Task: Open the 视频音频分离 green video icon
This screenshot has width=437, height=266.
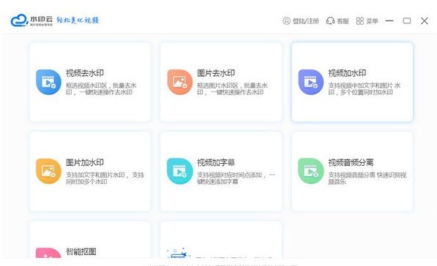Action: tap(311, 171)
